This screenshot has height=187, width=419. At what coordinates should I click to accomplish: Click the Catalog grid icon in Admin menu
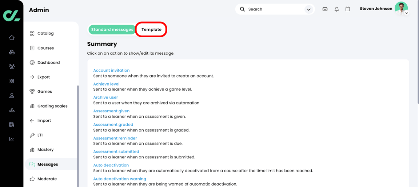point(32,34)
